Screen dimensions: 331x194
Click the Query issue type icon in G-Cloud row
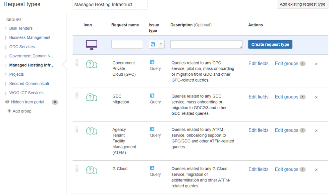(x=152, y=168)
